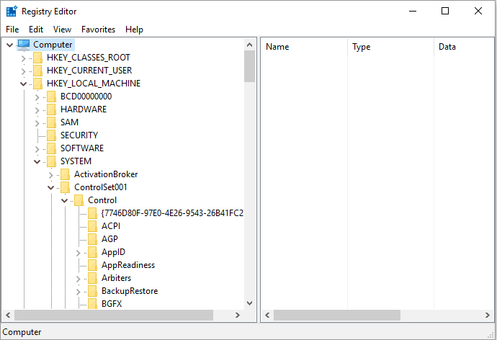Screen dimensions: 497x340
Task: Click values pane scroll left arrow
Action: click(x=267, y=316)
